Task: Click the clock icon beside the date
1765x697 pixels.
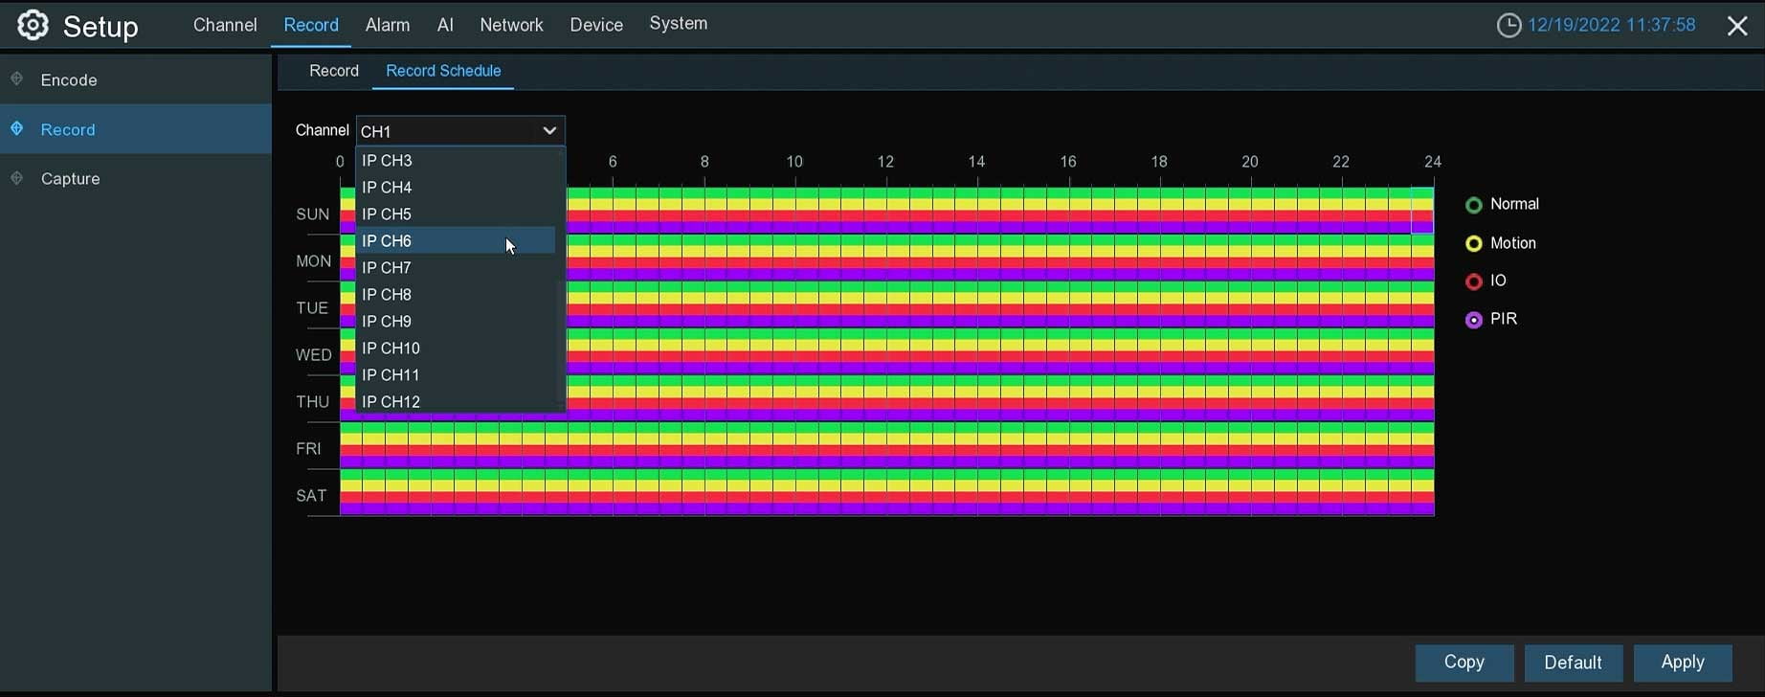Action: tap(1508, 26)
